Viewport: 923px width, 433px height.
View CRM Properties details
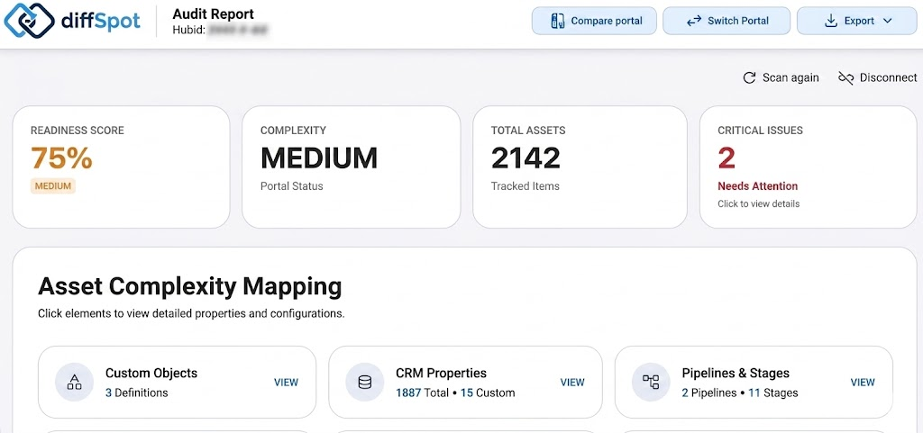pyautogui.click(x=572, y=383)
